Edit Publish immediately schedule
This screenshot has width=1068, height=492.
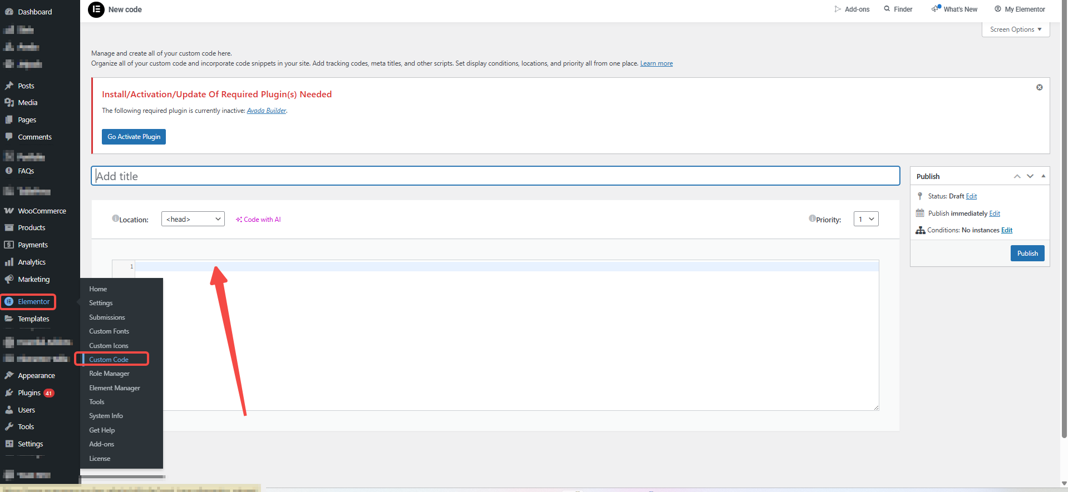pos(995,213)
